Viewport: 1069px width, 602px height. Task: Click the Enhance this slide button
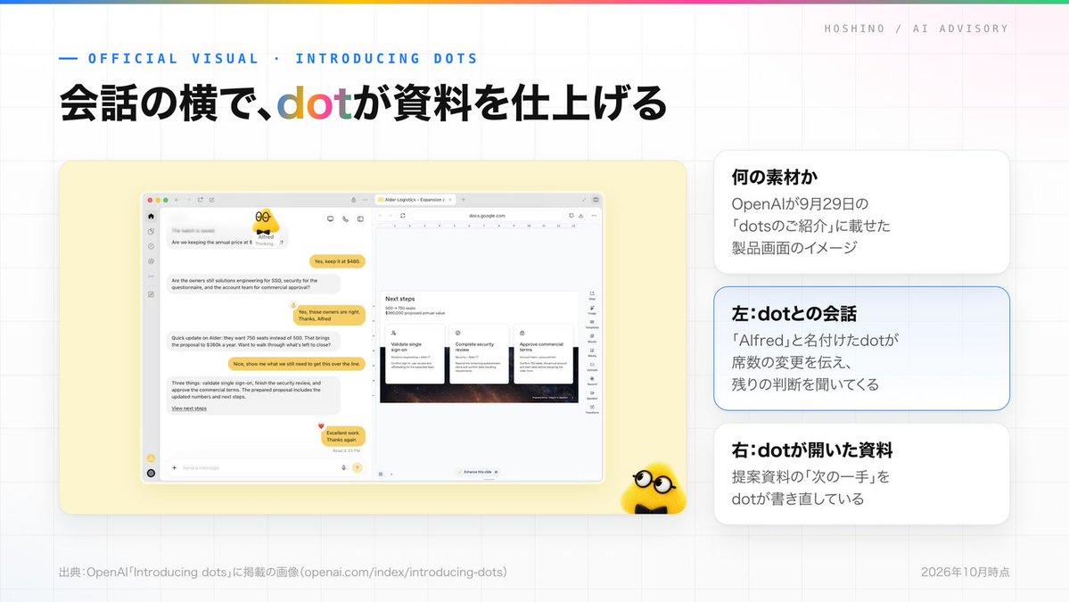pyautogui.click(x=475, y=472)
